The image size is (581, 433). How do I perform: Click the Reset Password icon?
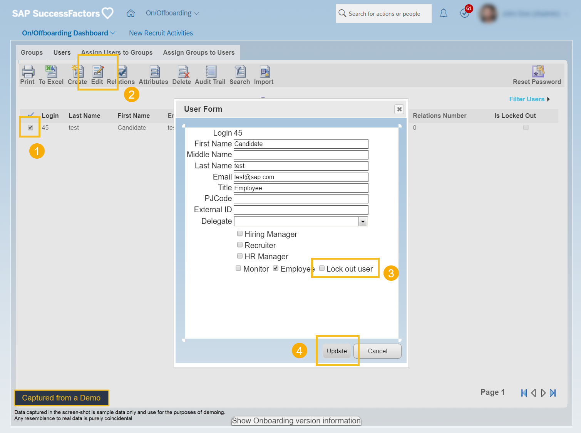point(538,72)
